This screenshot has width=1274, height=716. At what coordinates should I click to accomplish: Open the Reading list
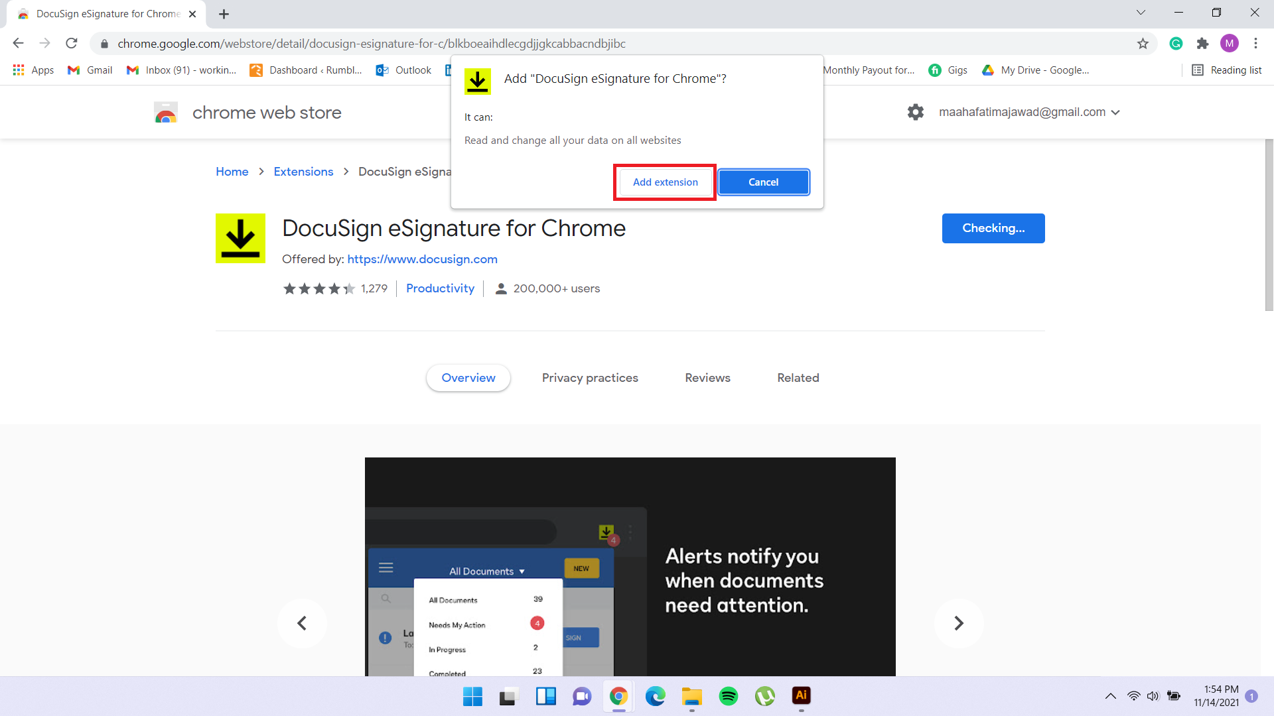(x=1227, y=70)
